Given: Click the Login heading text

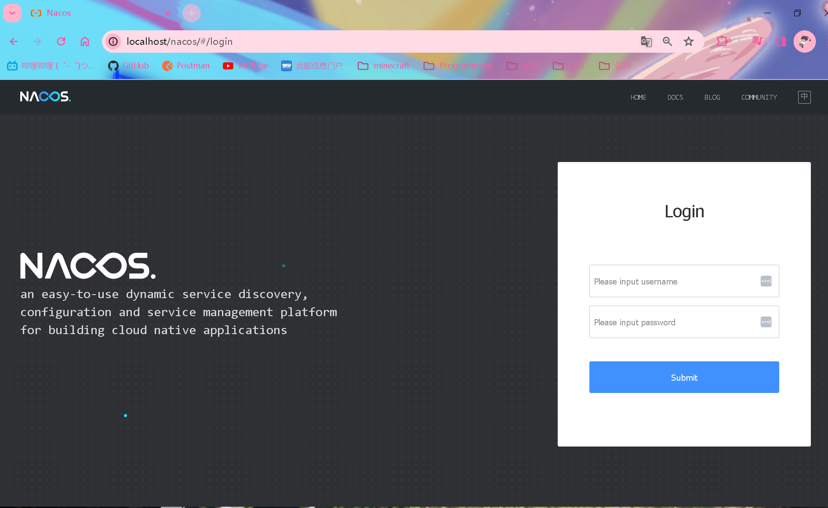Looking at the screenshot, I should 684,212.
